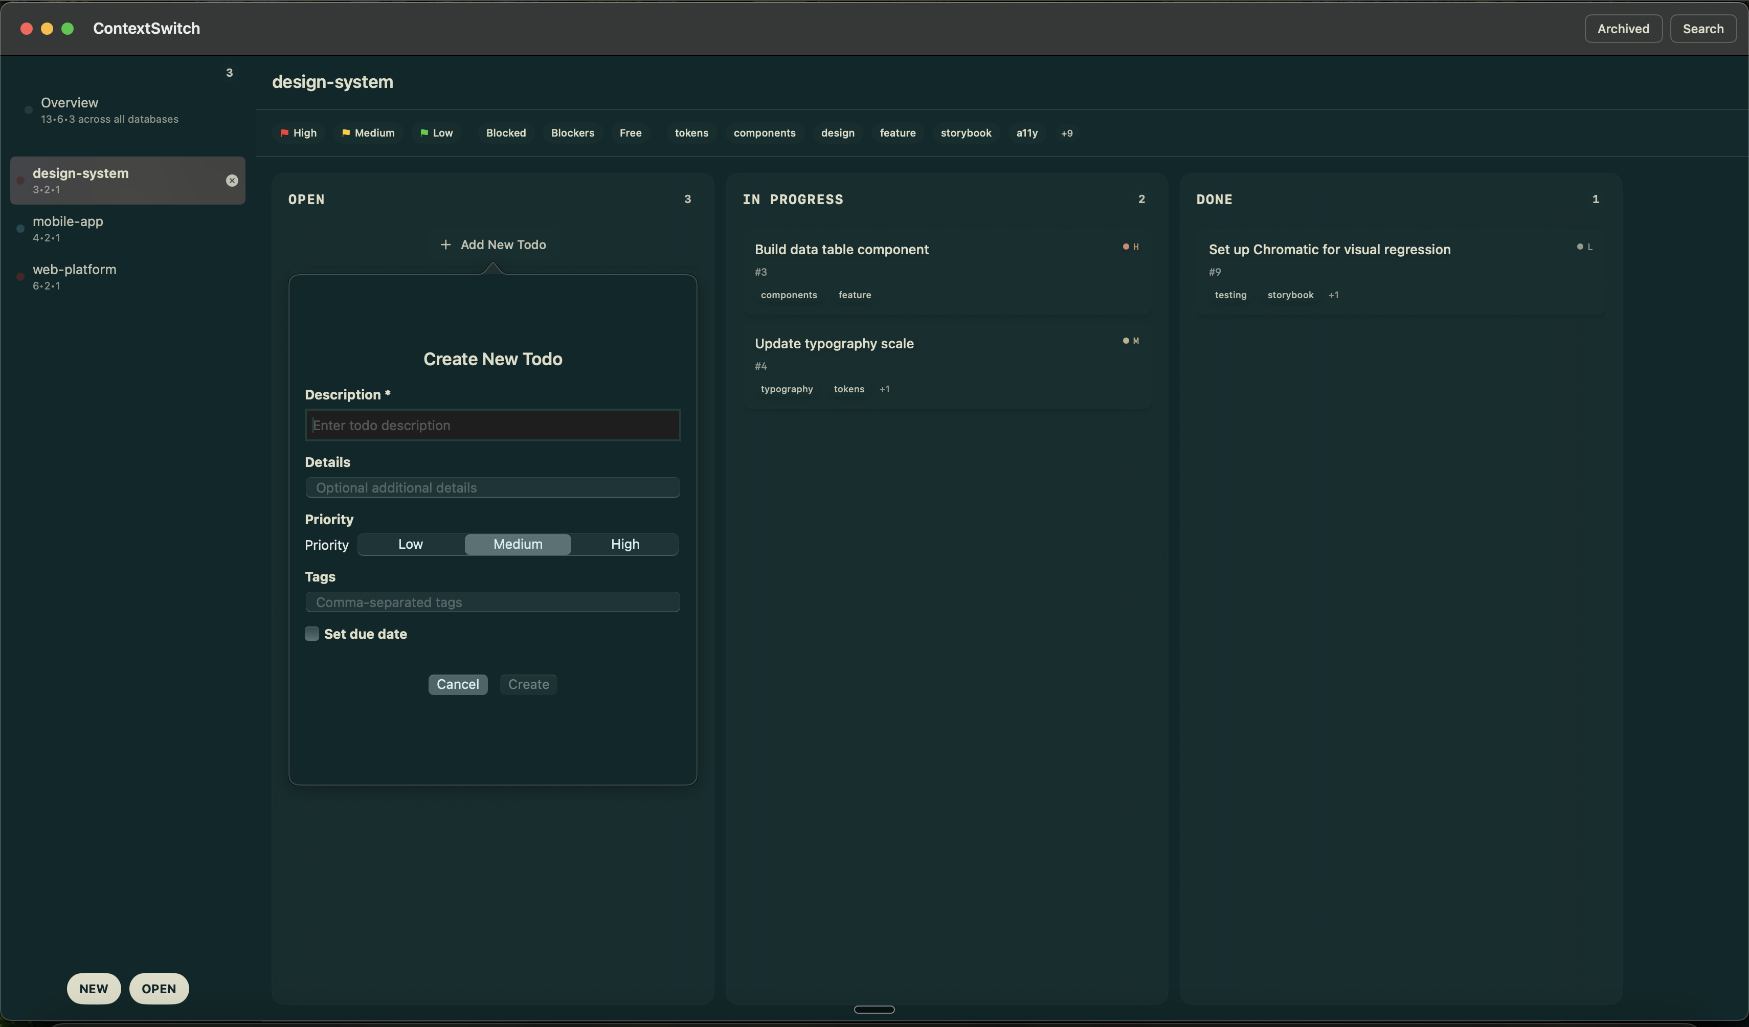Switch priority to Low in the dialog
Screen dimensions: 1749x1027
(410, 544)
